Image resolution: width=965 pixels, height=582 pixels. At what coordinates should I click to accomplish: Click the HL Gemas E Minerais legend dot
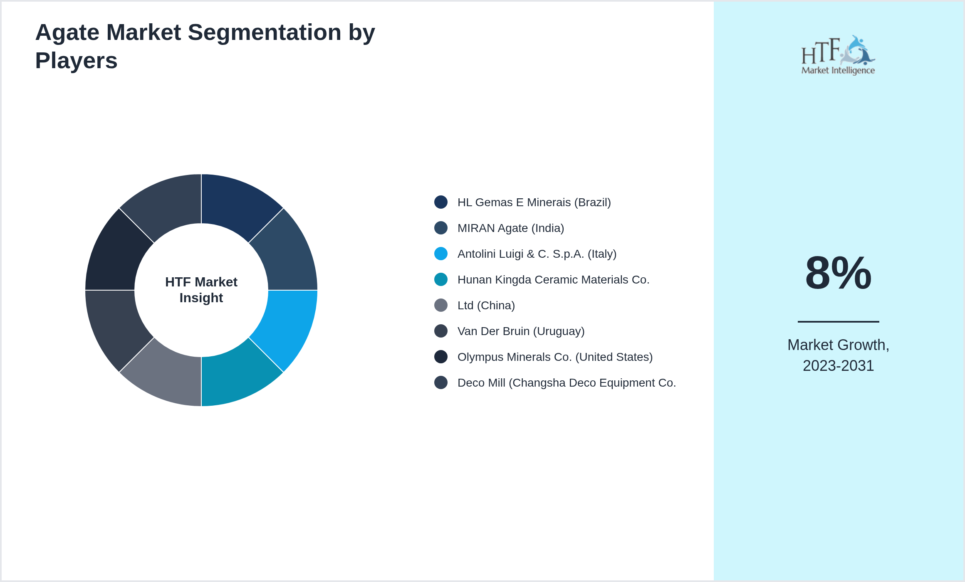(441, 202)
